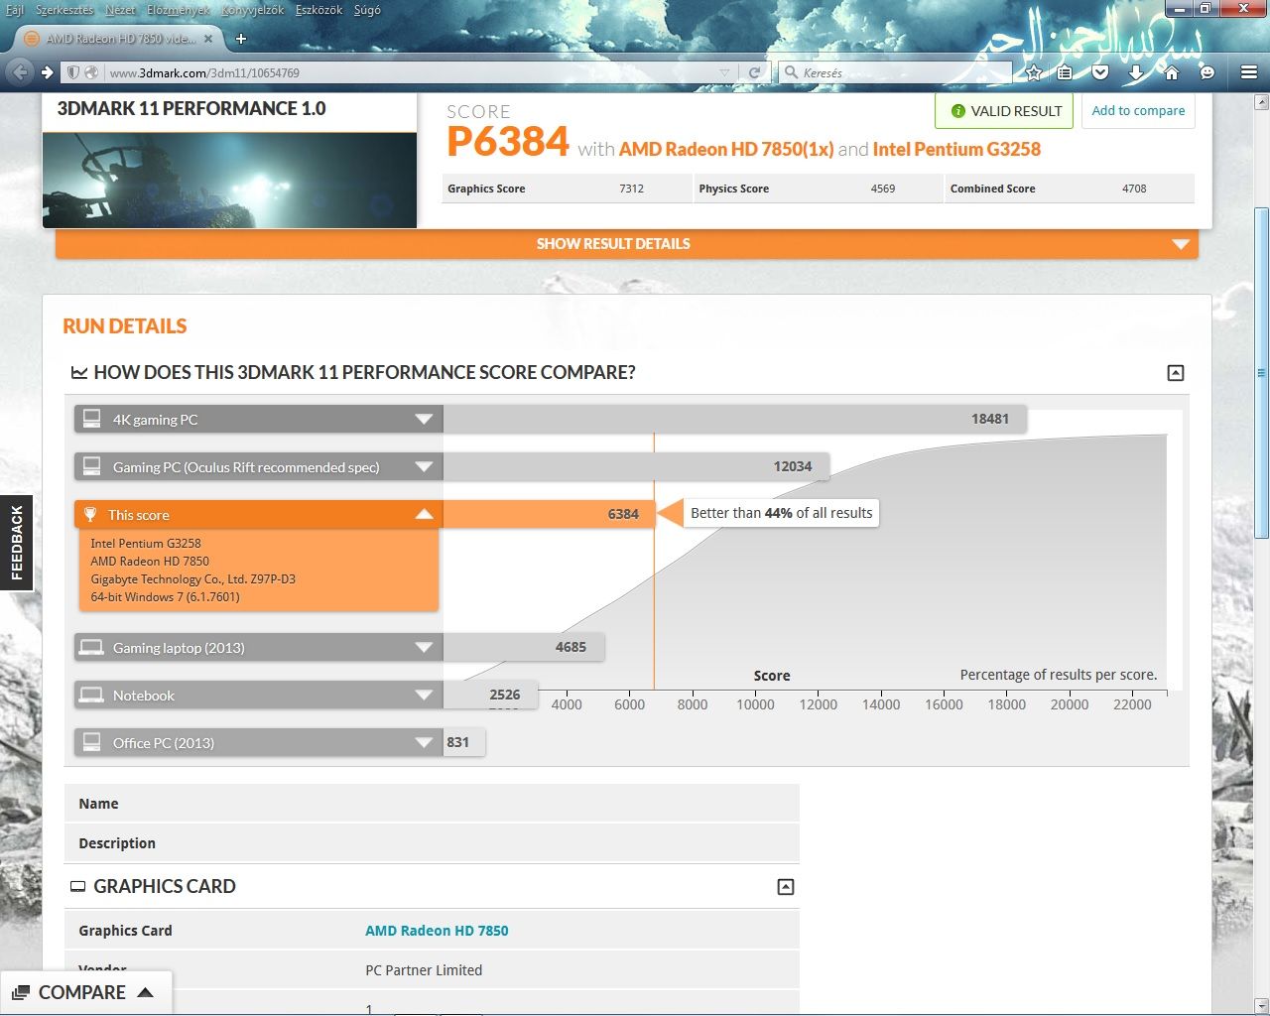Click the Intel Pentium G3258 title text

tap(956, 150)
